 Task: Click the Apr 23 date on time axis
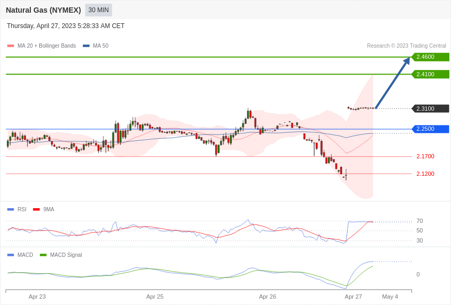[x=37, y=297]
